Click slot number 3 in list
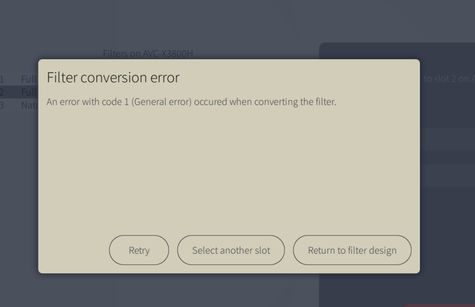Viewport: 475px width, 307px height. pos(2,105)
